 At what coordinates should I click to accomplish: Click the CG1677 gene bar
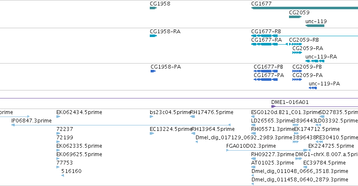click(305, 8)
